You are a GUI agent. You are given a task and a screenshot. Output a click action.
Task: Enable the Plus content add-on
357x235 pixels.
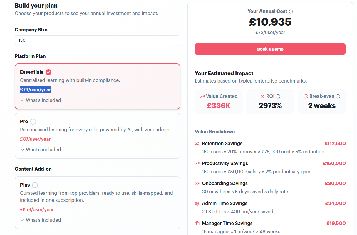point(35,185)
